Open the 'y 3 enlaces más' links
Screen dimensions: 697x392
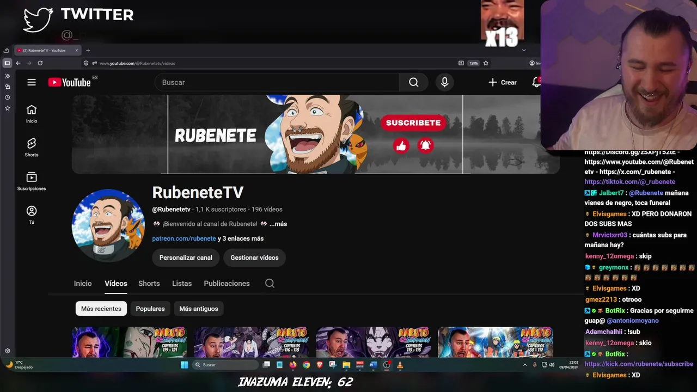click(x=241, y=238)
